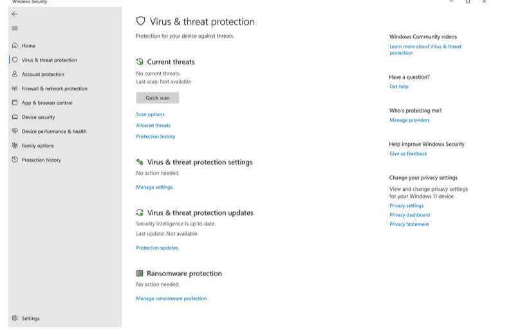
Task: Click the Family options people icon
Action: pos(15,146)
